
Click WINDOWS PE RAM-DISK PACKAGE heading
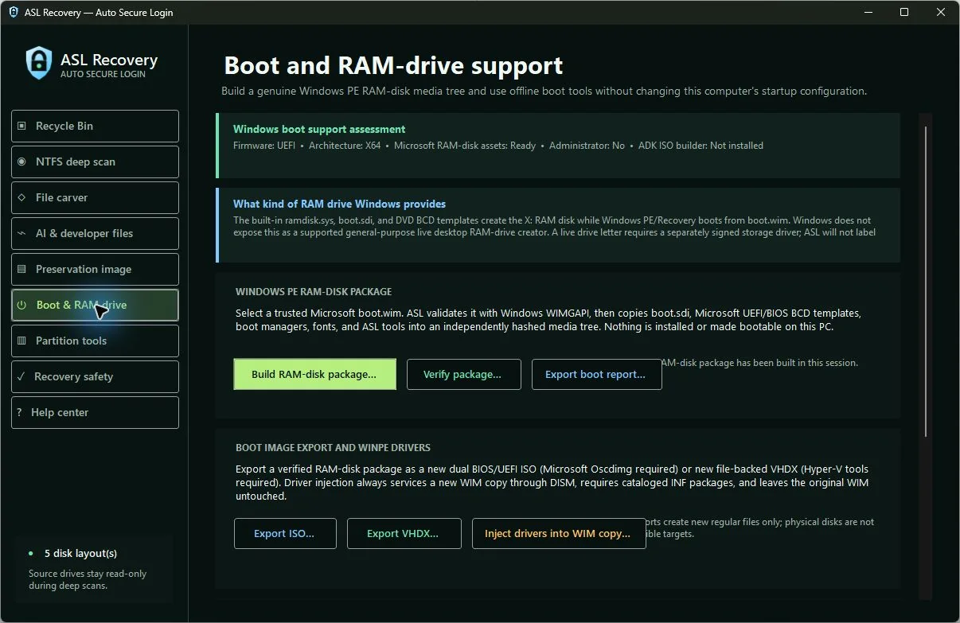[314, 292]
